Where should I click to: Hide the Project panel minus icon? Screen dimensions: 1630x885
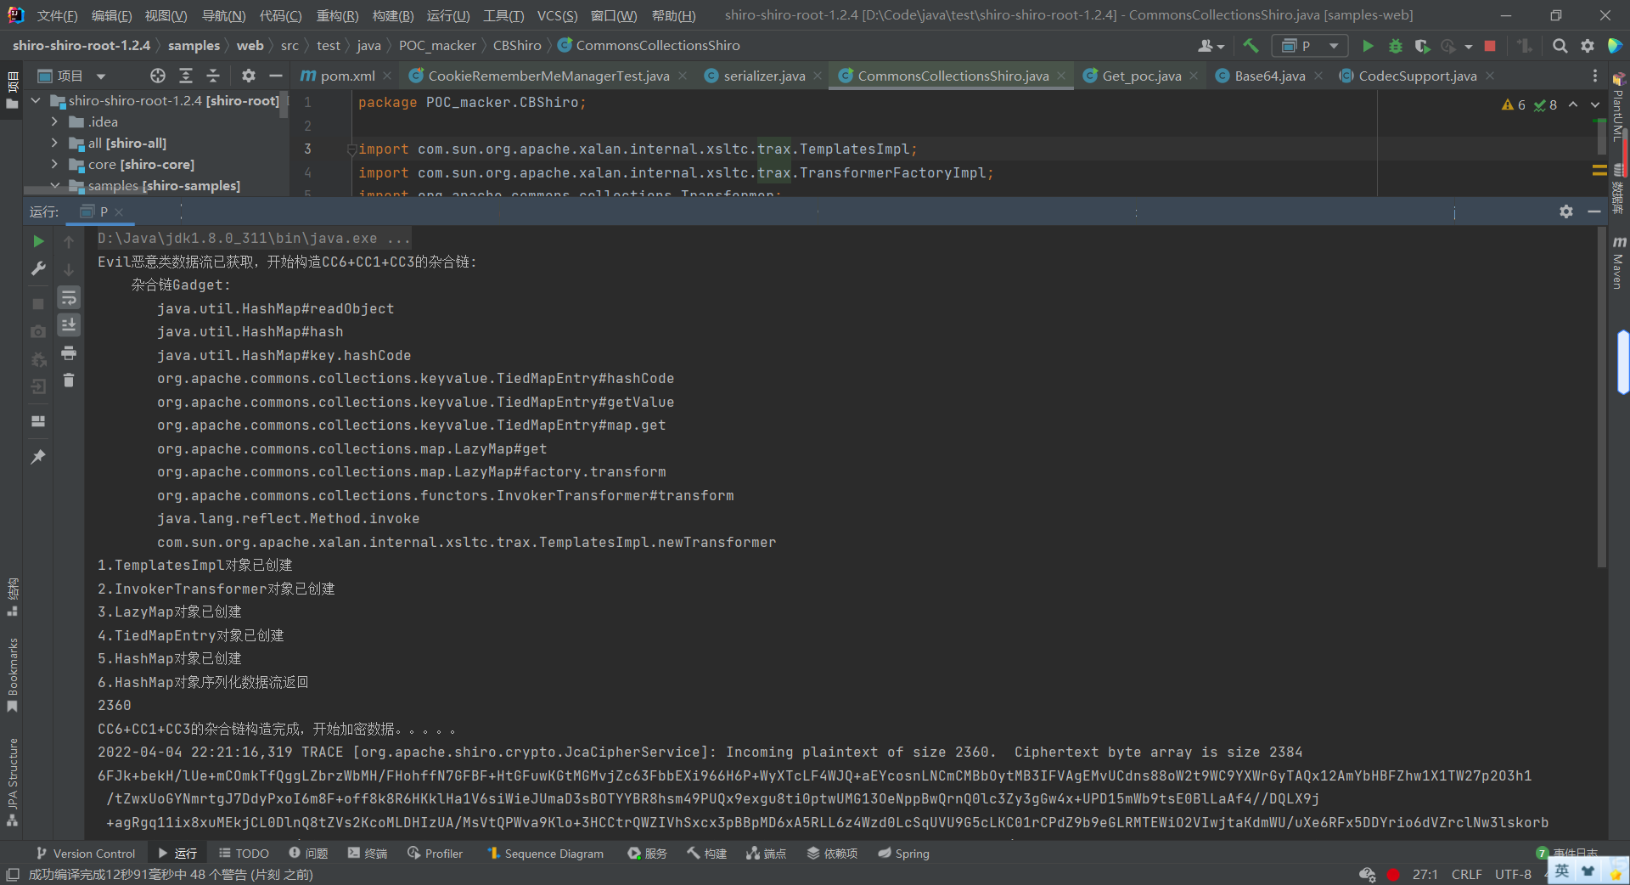tap(275, 76)
